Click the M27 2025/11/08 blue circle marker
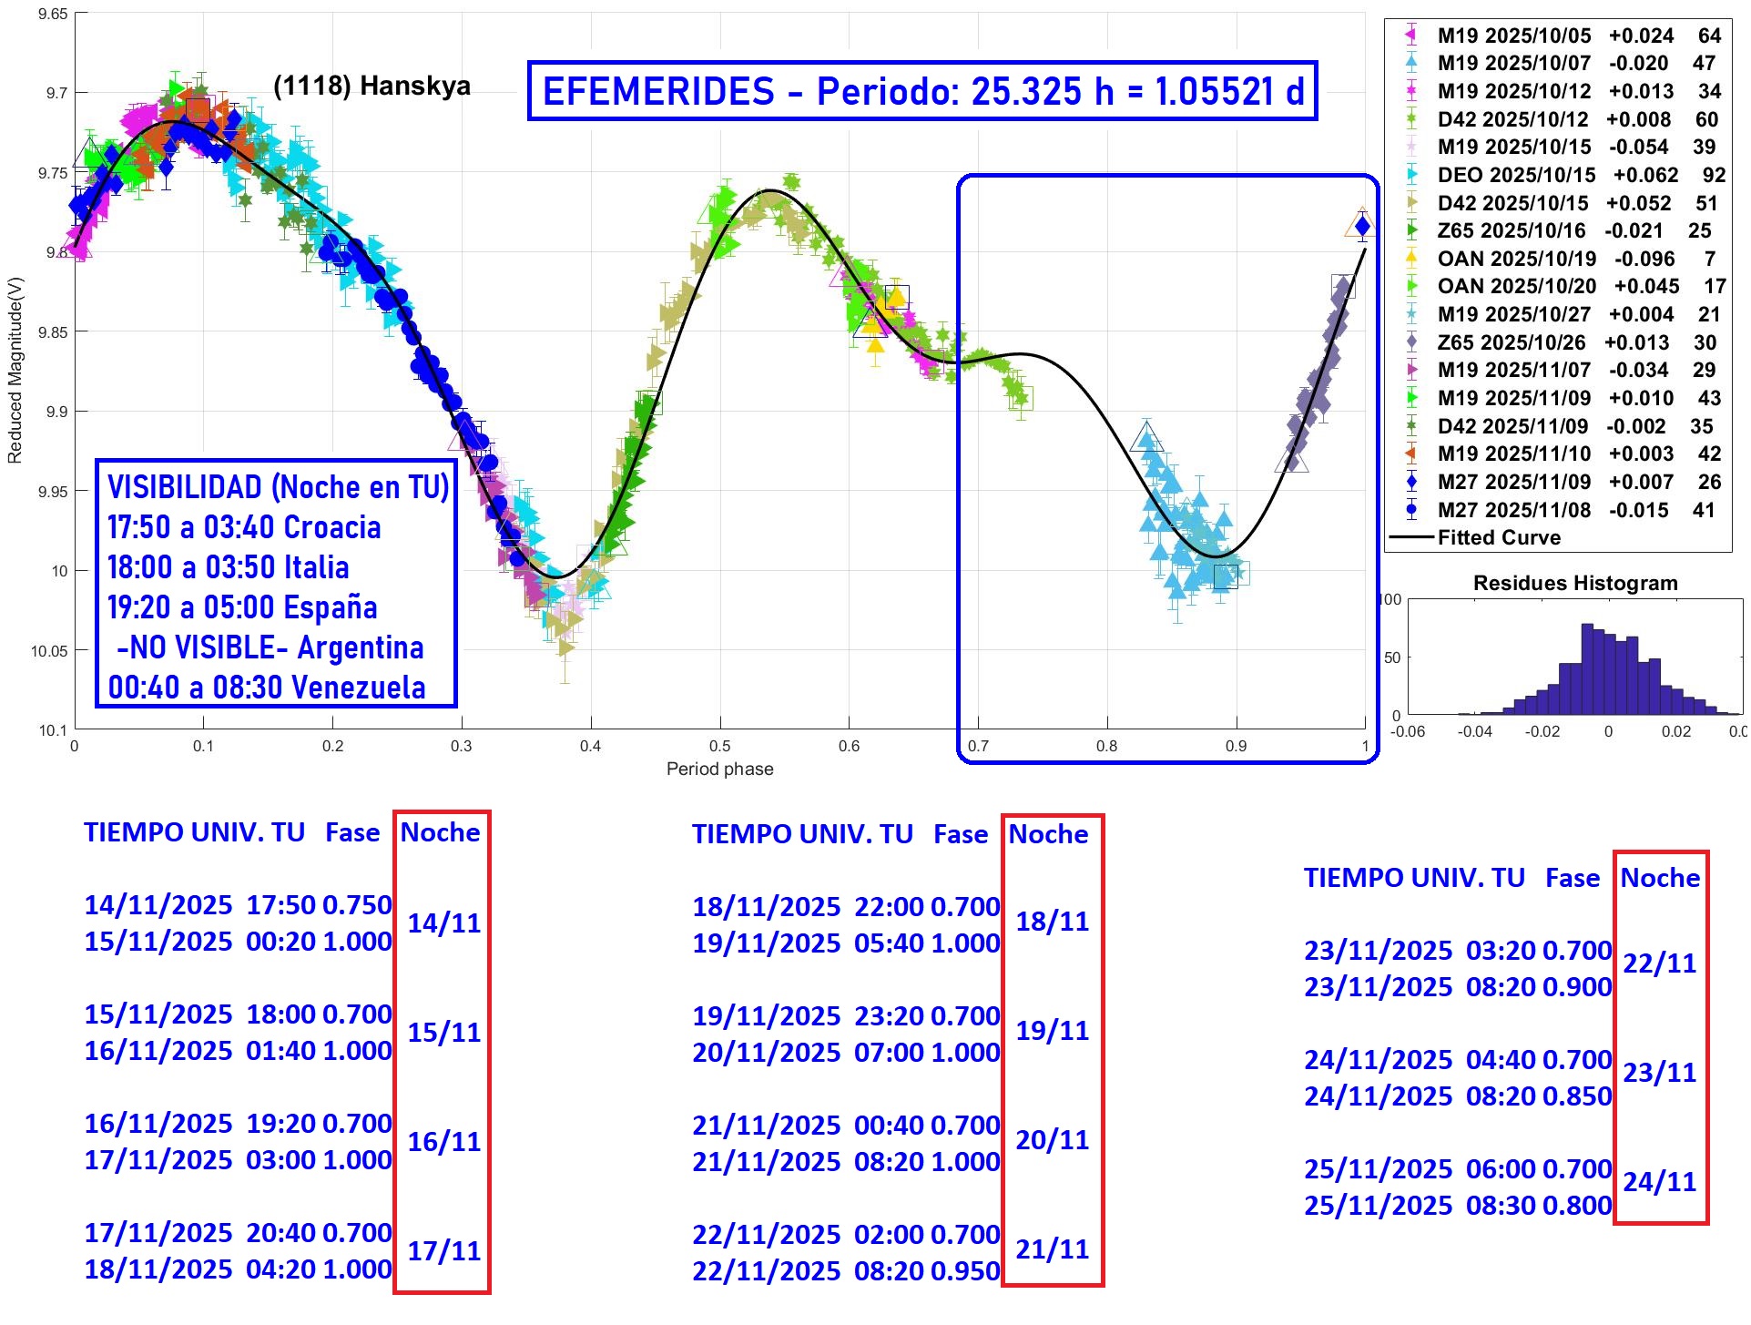The height and width of the screenshot is (1325, 1751). [x=1411, y=510]
